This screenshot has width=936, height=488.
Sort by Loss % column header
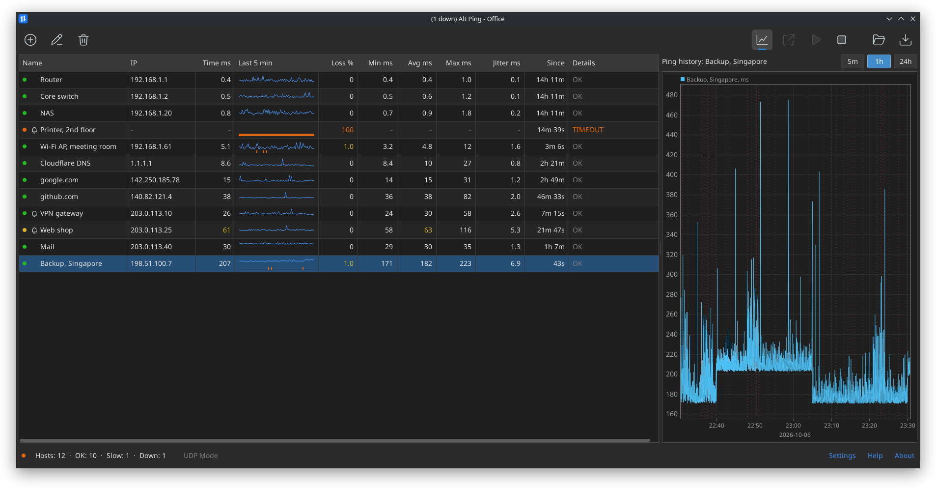point(338,63)
